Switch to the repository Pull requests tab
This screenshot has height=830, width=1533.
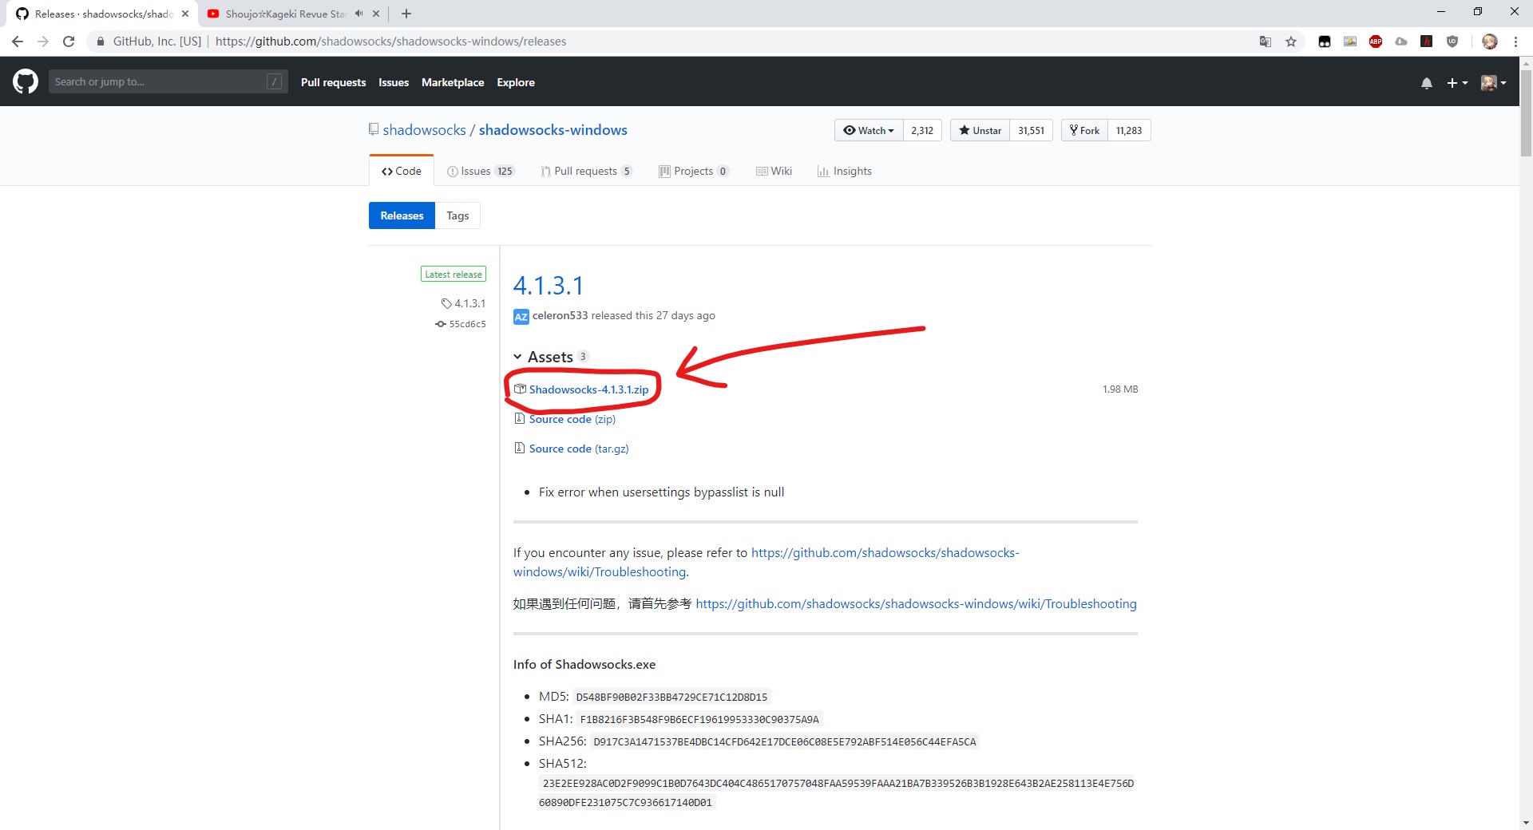(x=586, y=171)
